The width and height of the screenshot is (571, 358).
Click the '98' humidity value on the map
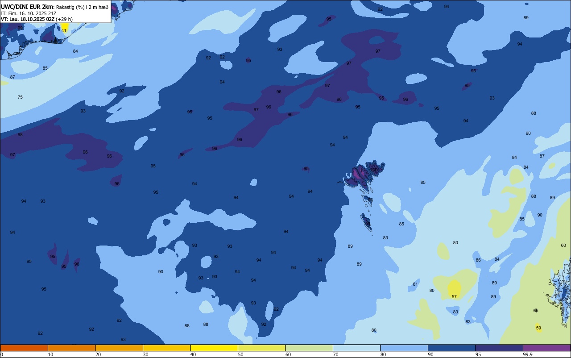20,134
